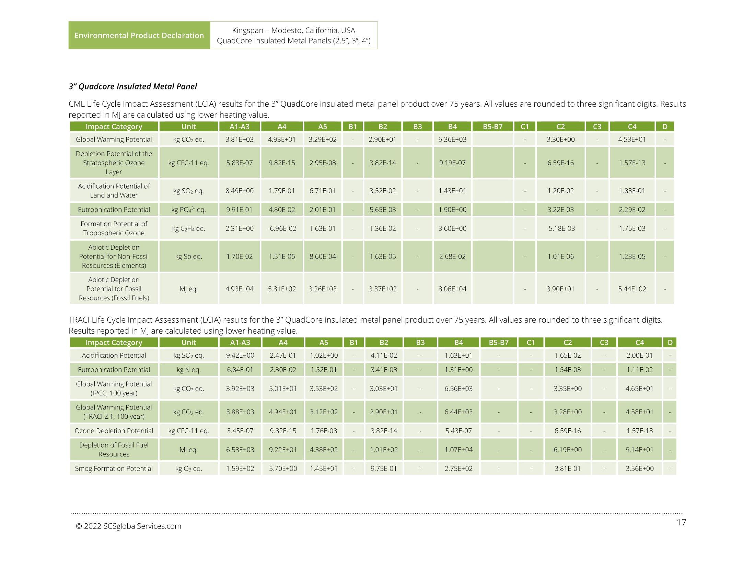
Task: Click value 6.53E+03 in fossil fuel depletion row
Action: (x=240, y=450)
